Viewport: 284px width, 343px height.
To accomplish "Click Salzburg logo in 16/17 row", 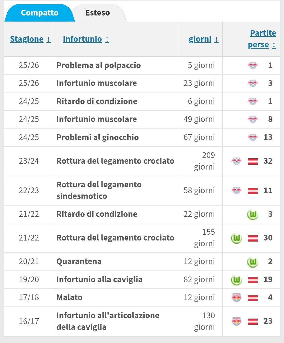I will (x=236, y=321).
